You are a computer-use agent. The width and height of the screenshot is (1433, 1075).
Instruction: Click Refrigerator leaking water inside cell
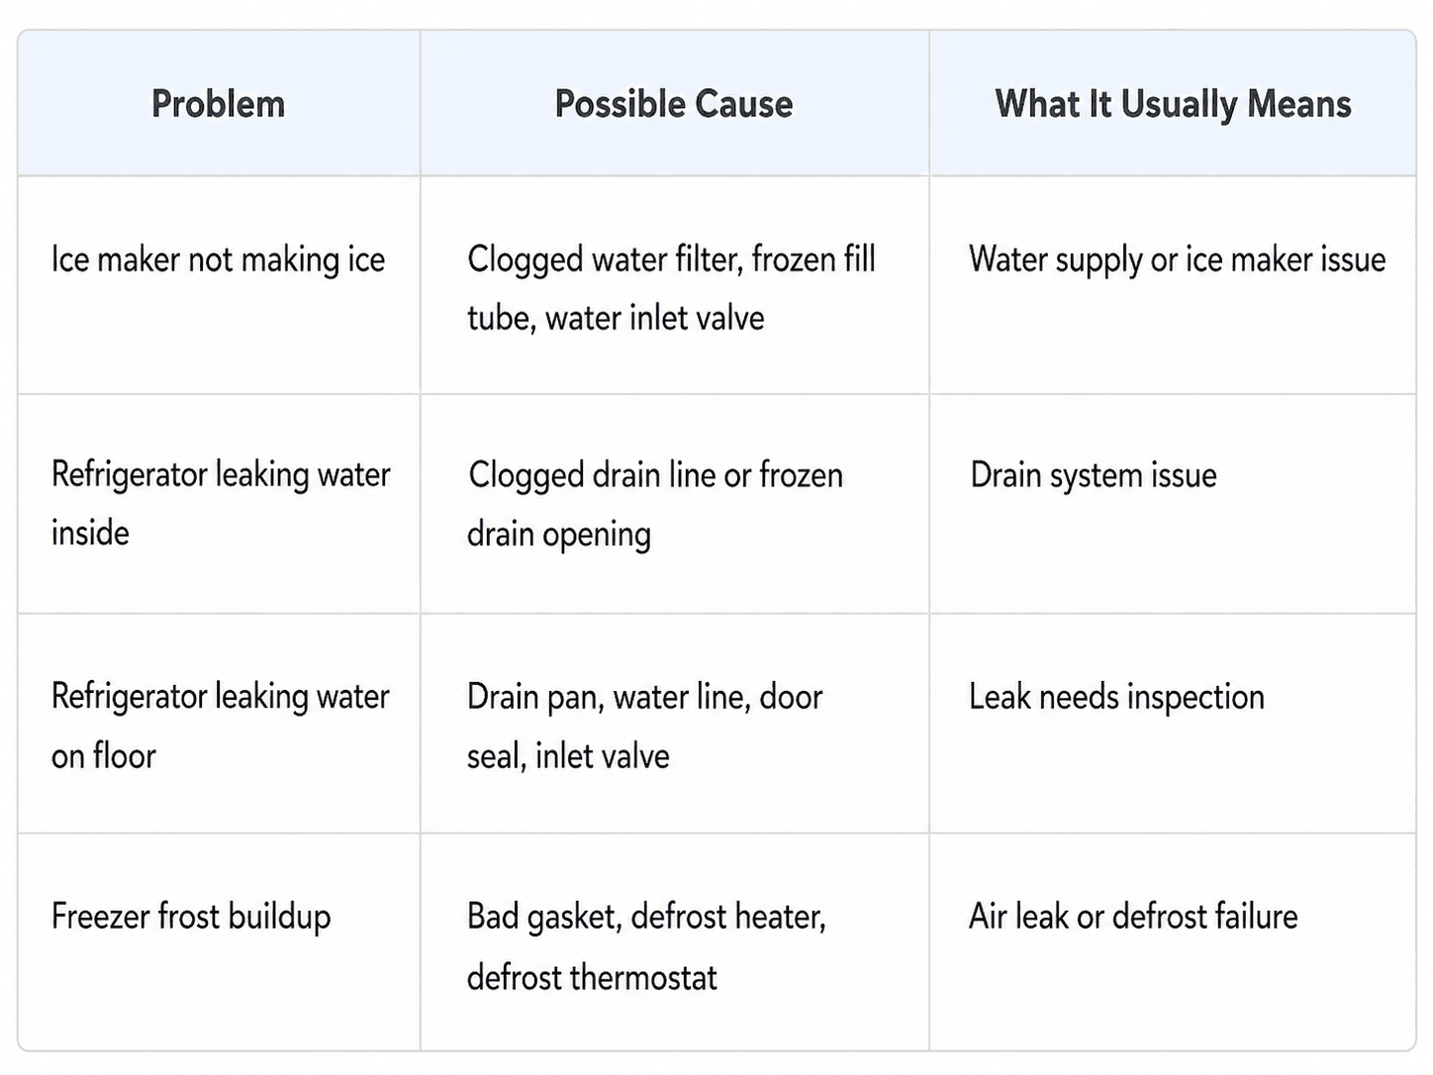[x=221, y=503]
